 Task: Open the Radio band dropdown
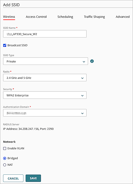click(x=45, y=77)
